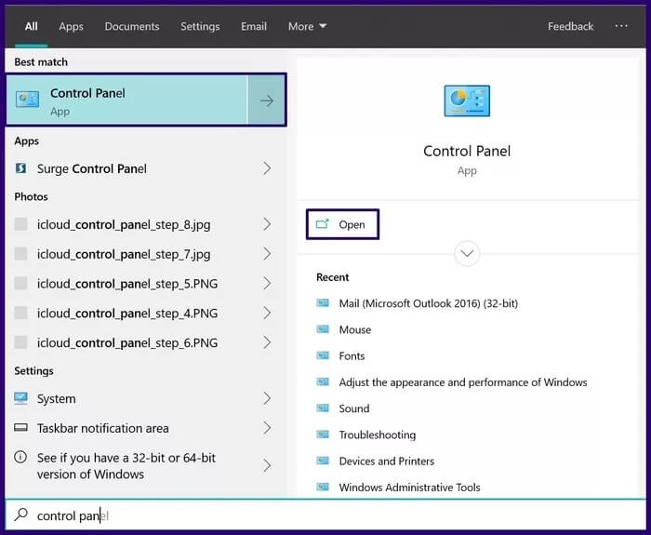Switch to the Settings tab
This screenshot has width=651, height=535.
[200, 27]
